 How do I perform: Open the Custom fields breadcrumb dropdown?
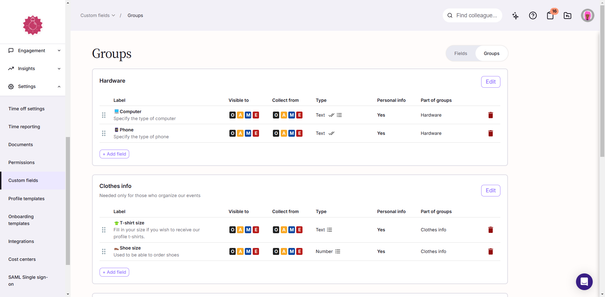tap(98, 15)
